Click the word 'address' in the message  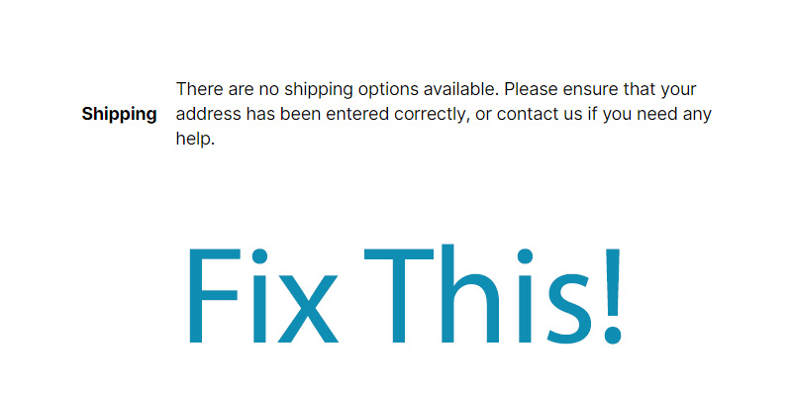point(209,114)
